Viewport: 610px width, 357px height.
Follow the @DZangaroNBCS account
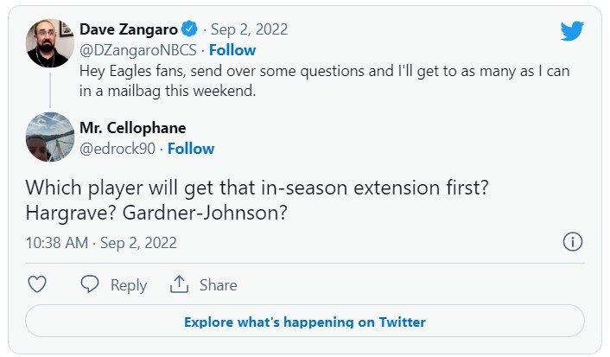[x=232, y=50]
